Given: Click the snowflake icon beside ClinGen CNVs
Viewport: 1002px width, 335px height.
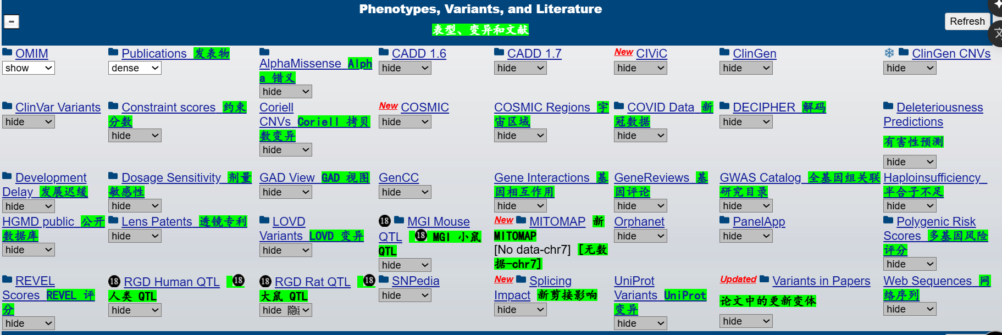Looking at the screenshot, I should pyautogui.click(x=889, y=53).
